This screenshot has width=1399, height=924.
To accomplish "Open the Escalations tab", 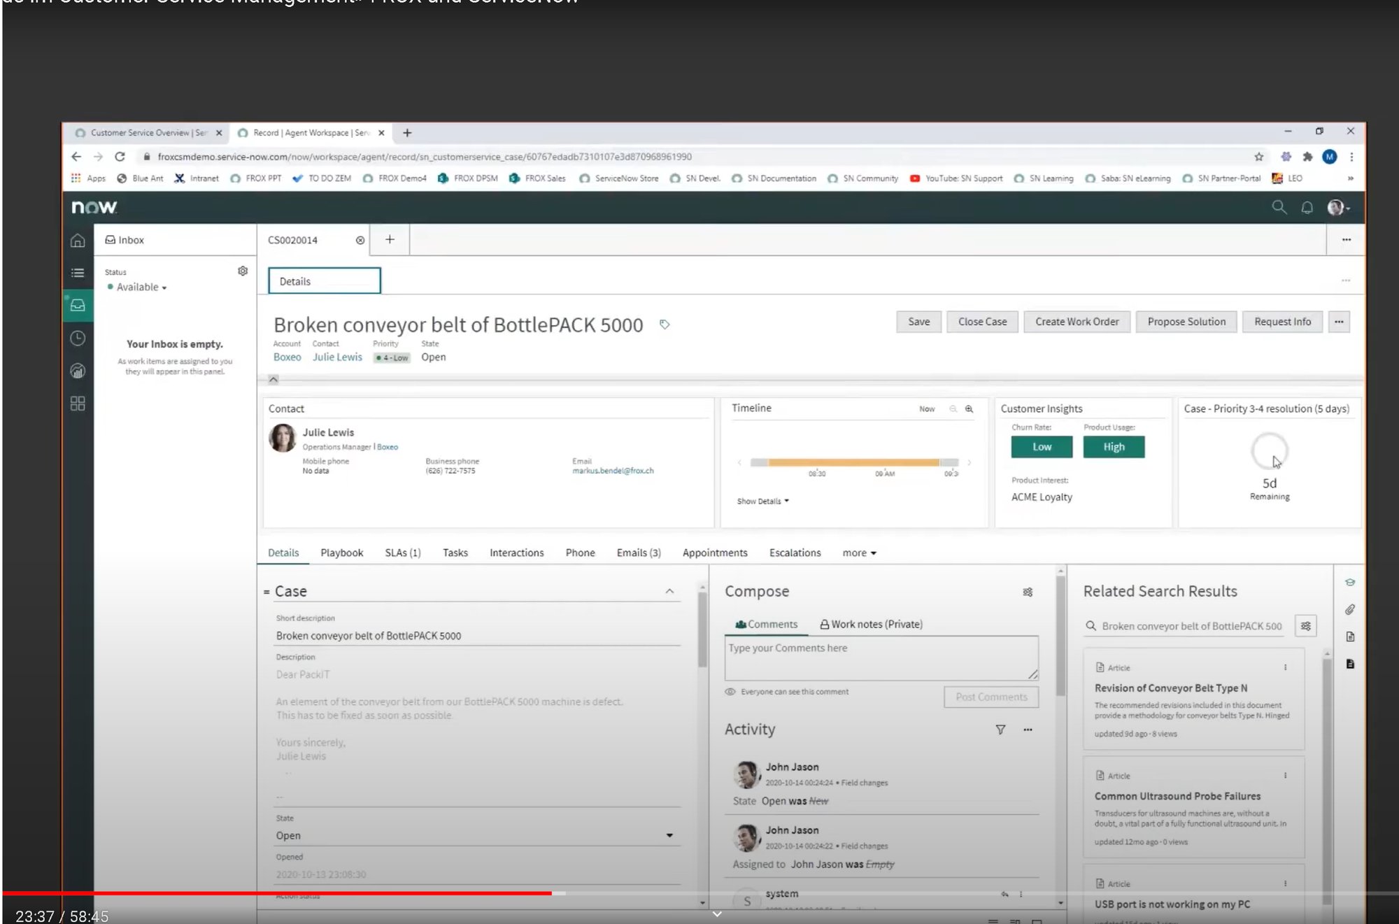I will (795, 553).
